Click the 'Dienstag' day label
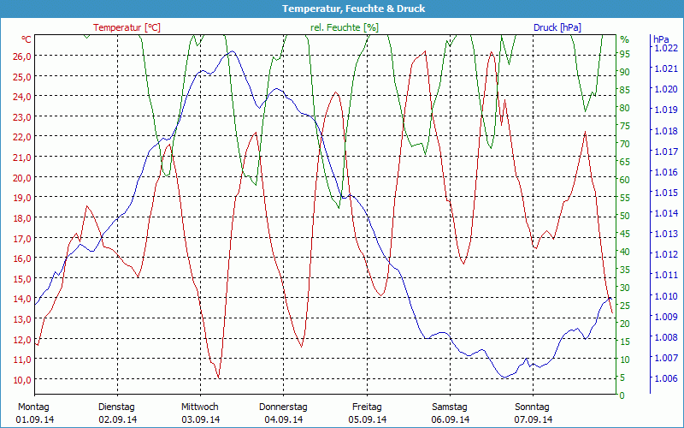Screen dimensions: 684x428 pos(116,407)
